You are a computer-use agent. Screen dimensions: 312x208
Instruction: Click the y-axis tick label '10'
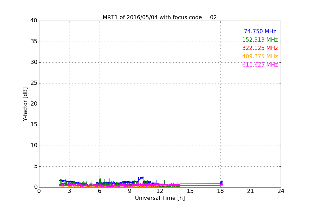coord(34,146)
